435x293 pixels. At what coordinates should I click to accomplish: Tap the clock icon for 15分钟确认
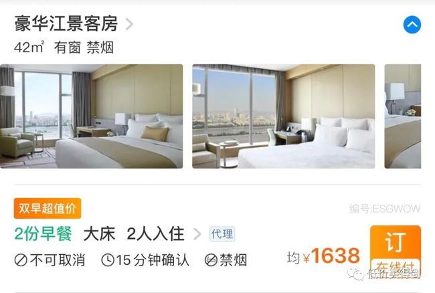tap(108, 260)
